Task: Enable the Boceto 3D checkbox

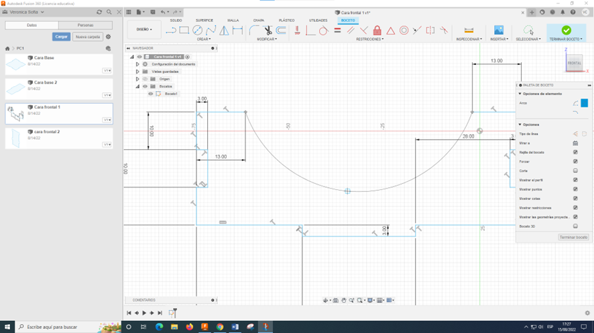Action: pos(575,227)
